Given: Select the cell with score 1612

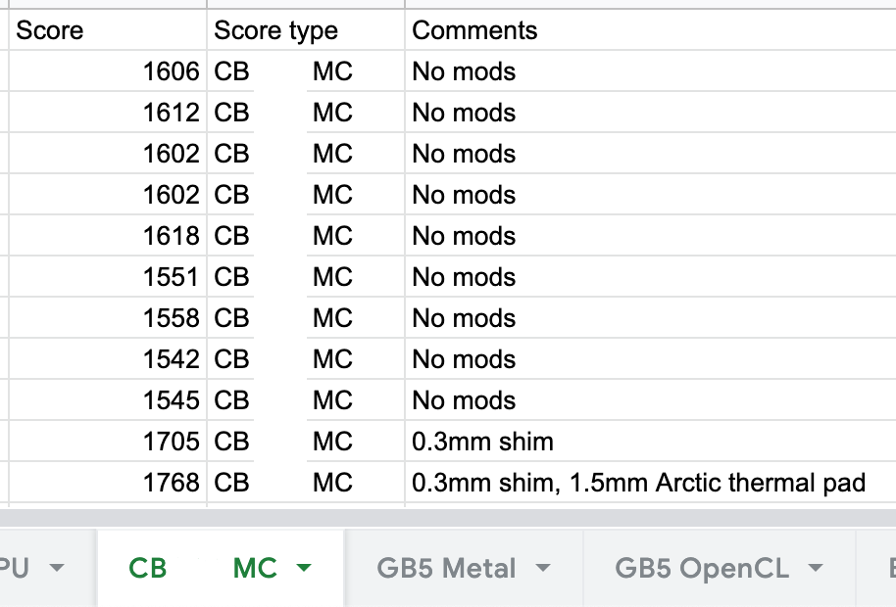Looking at the screenshot, I should tap(108, 113).
